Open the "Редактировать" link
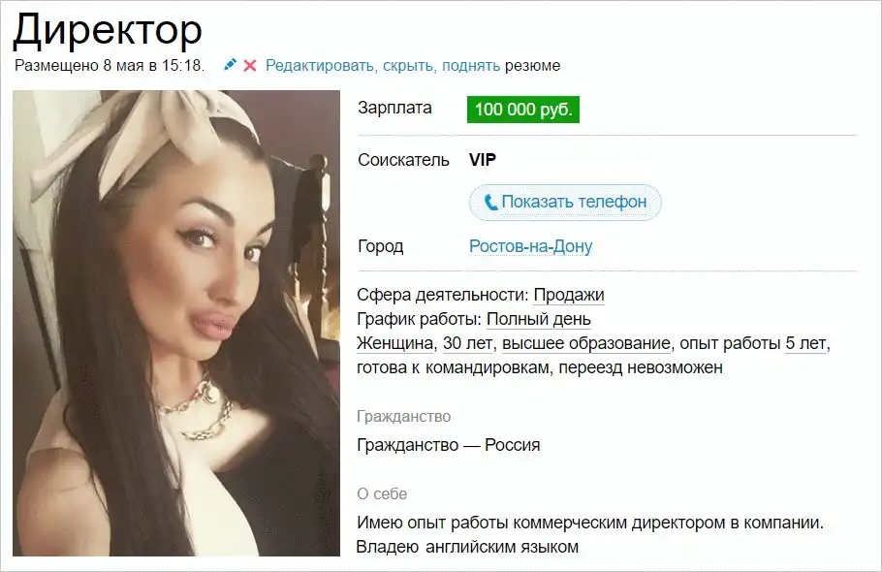 (321, 66)
